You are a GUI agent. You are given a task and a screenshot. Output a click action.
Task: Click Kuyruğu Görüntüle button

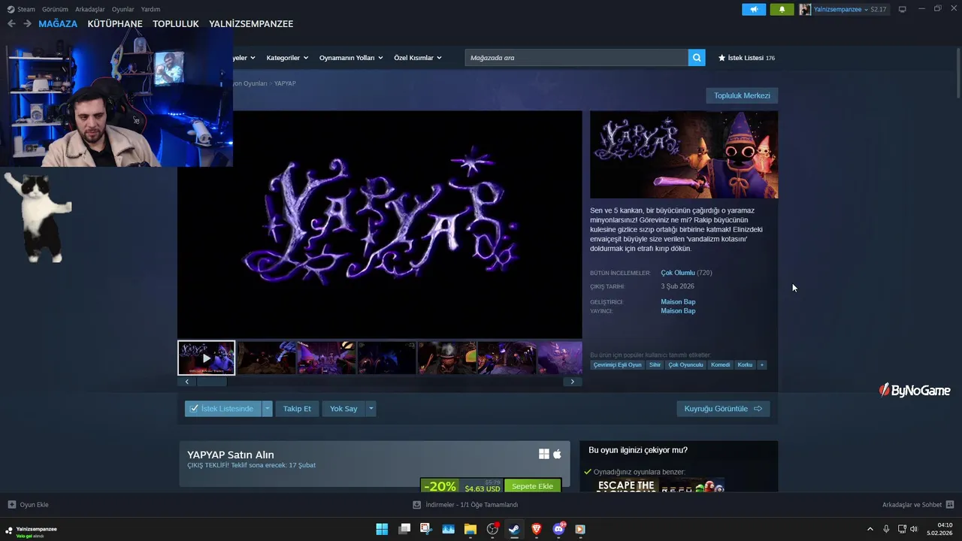[723, 409]
